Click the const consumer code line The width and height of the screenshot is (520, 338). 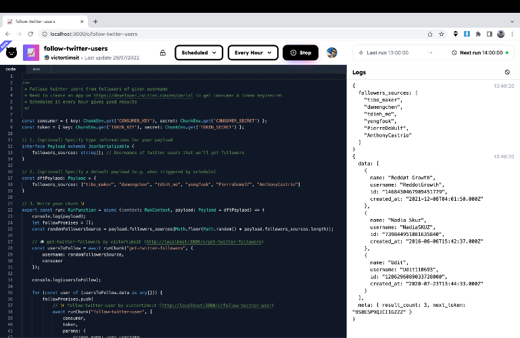click(144, 121)
